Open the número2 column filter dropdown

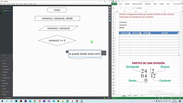pyautogui.click(x=140, y=33)
